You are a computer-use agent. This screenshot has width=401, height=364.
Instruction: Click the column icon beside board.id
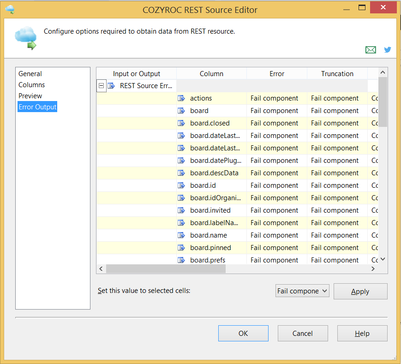[x=181, y=185]
